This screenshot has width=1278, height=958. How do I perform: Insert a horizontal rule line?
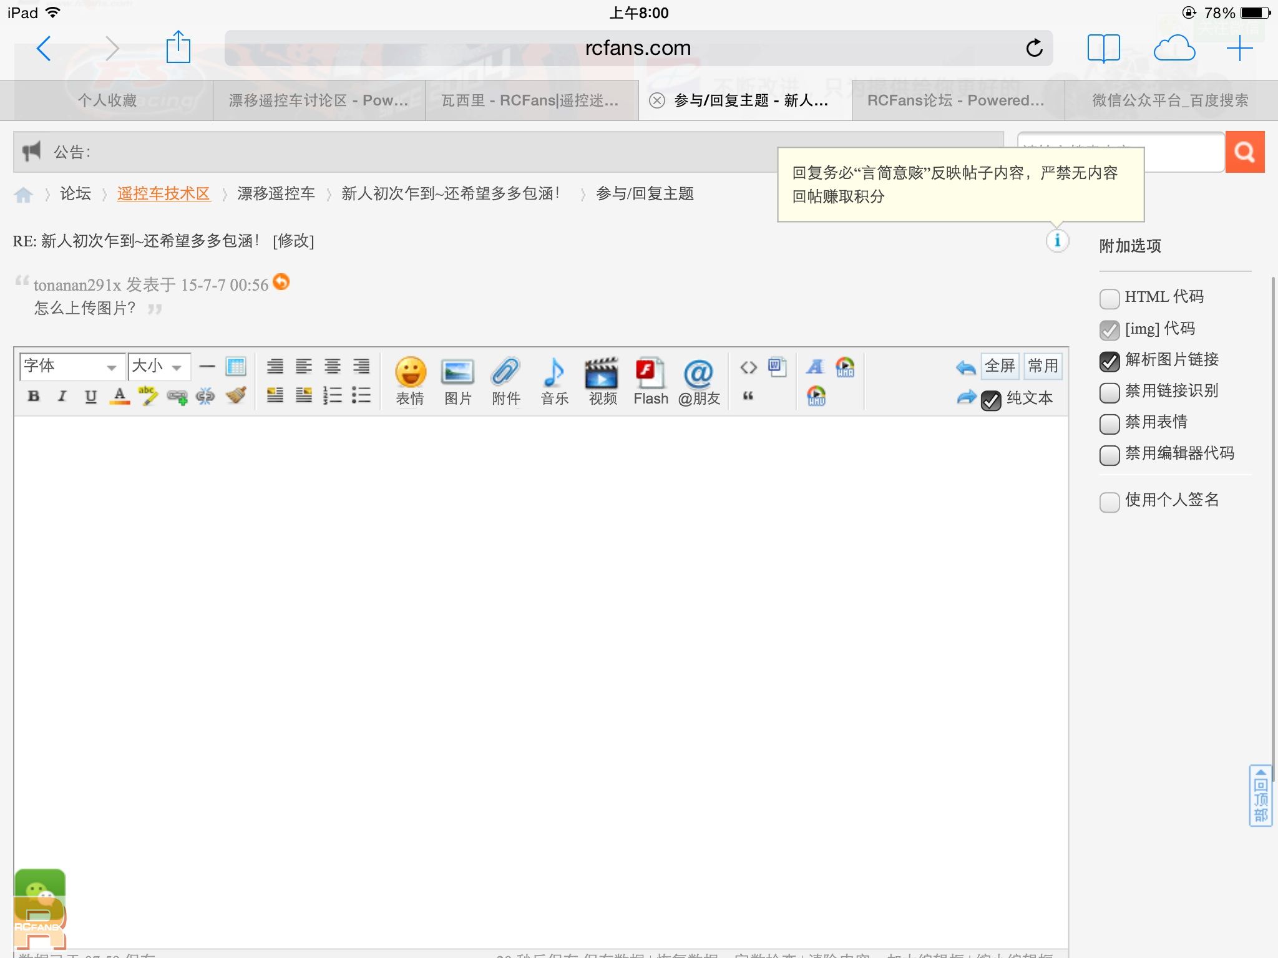(207, 366)
